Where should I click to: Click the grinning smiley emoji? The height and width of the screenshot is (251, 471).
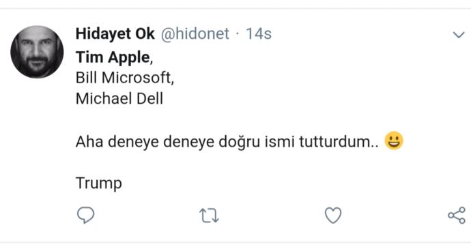(x=394, y=141)
